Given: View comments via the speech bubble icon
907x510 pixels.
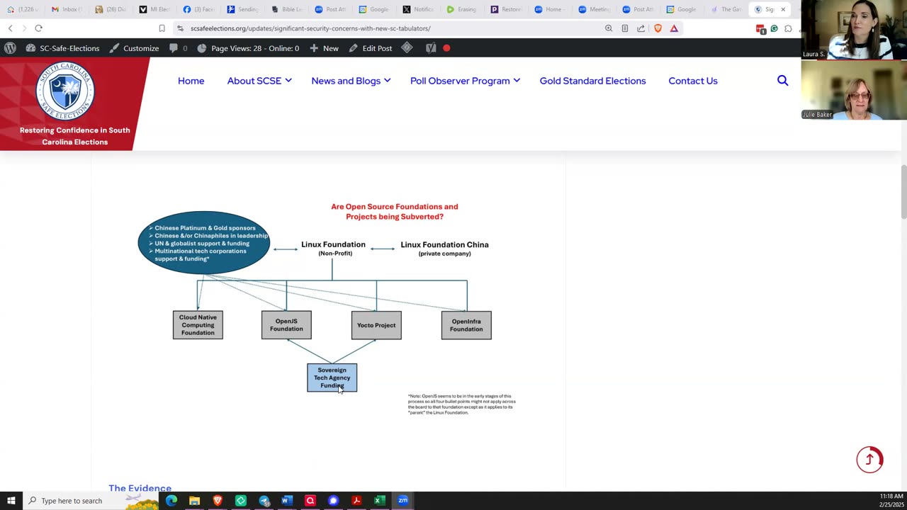Looking at the screenshot, I should click(178, 48).
